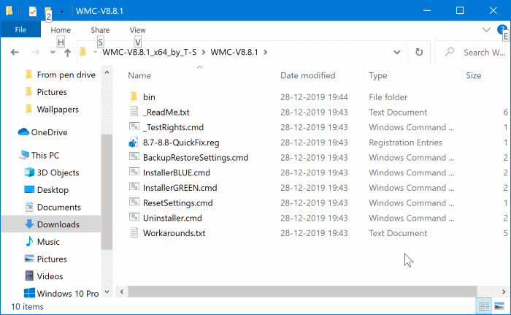
Task: Click the New folder quick access icon
Action: pos(48,11)
